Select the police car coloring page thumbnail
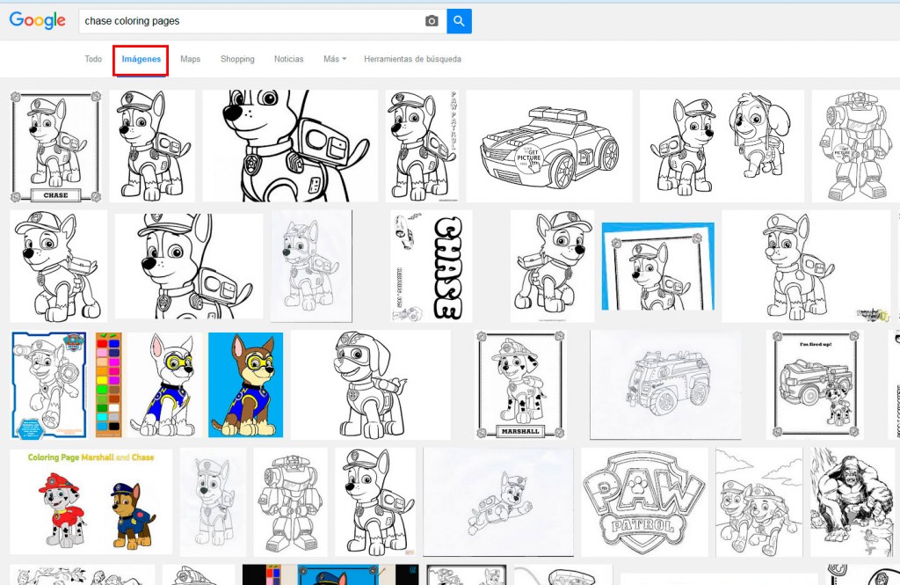Screen dimensions: 900x585 [x=549, y=146]
